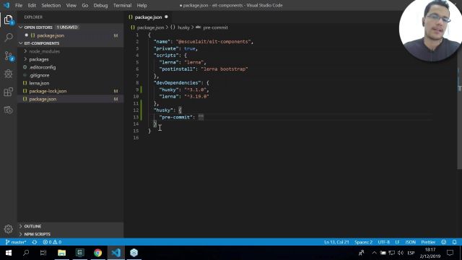Click the feedback smiley icon
The height and width of the screenshot is (260, 462).
point(444,242)
